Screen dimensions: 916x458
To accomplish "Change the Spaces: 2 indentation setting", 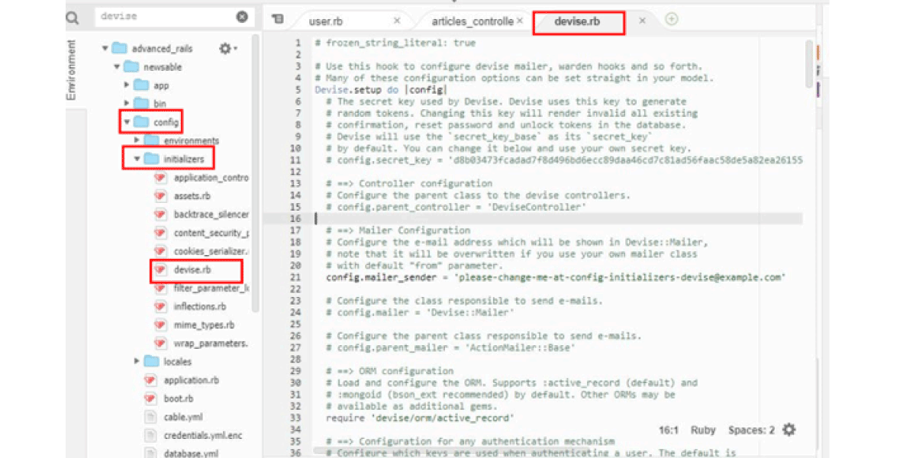I will point(751,430).
